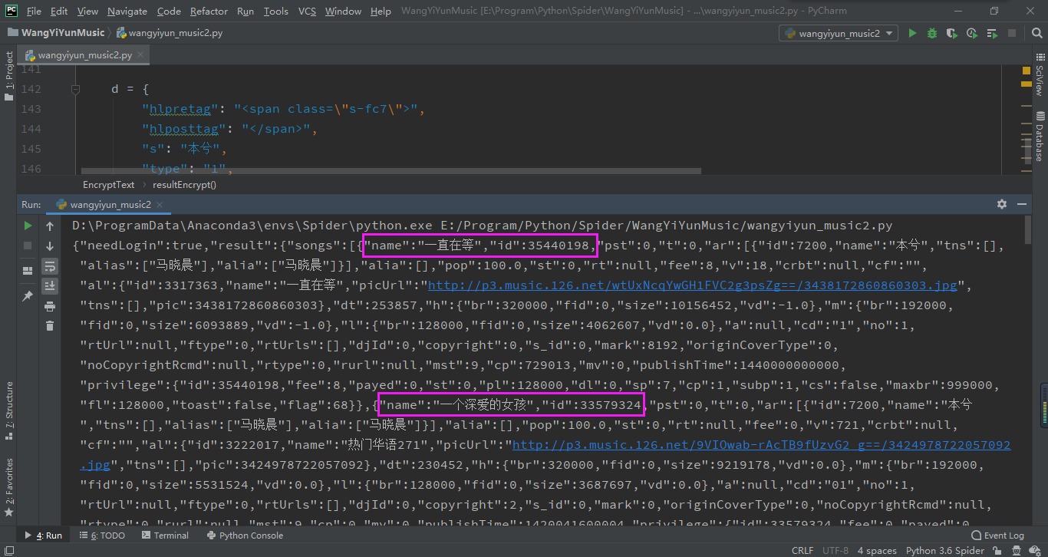Click the restore layout icon in Run panel
The width and height of the screenshot is (1048, 557).
[x=28, y=270]
